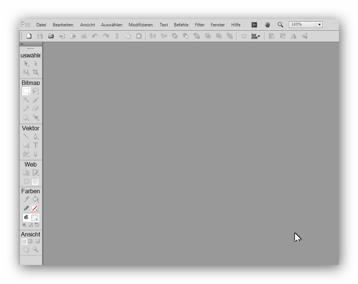The width and height of the screenshot is (358, 284).
Task: Select the Pencil tool
Action: (x=26, y=108)
